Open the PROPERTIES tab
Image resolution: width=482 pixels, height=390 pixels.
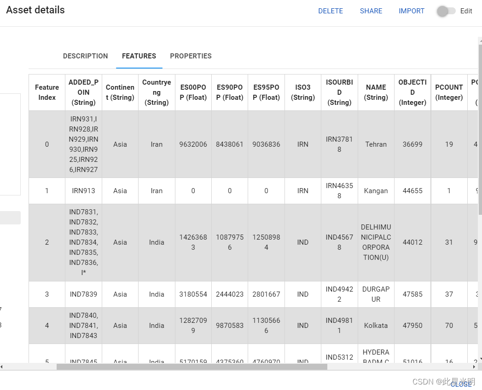191,56
